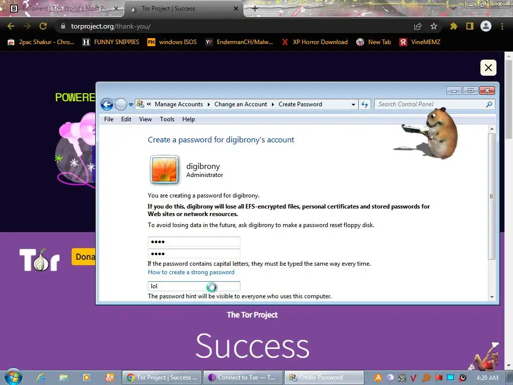Click the confirm password field
This screenshot has height=385, width=513.
point(194,254)
